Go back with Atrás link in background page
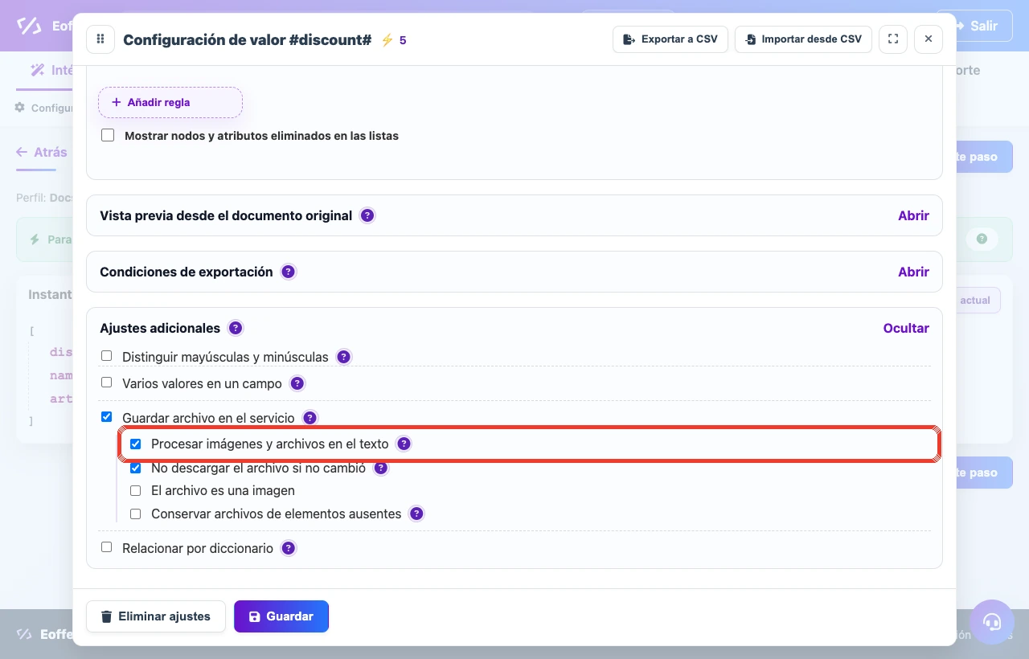Screen dimensions: 1029x659 click(42, 152)
